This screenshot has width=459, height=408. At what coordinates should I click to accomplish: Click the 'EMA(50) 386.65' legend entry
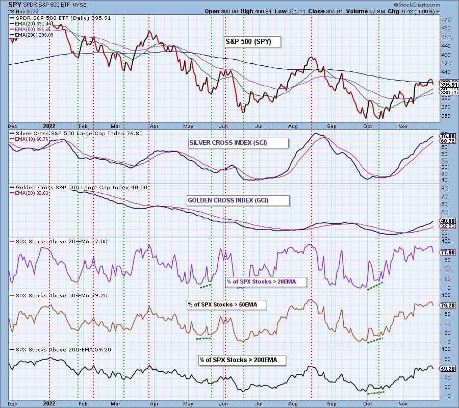pos(30,29)
